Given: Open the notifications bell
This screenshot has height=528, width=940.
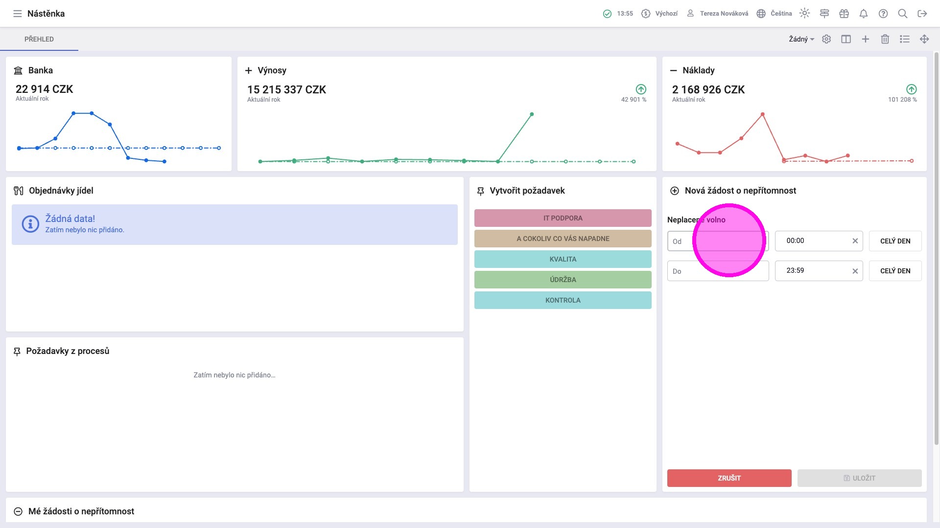Looking at the screenshot, I should click(x=864, y=14).
